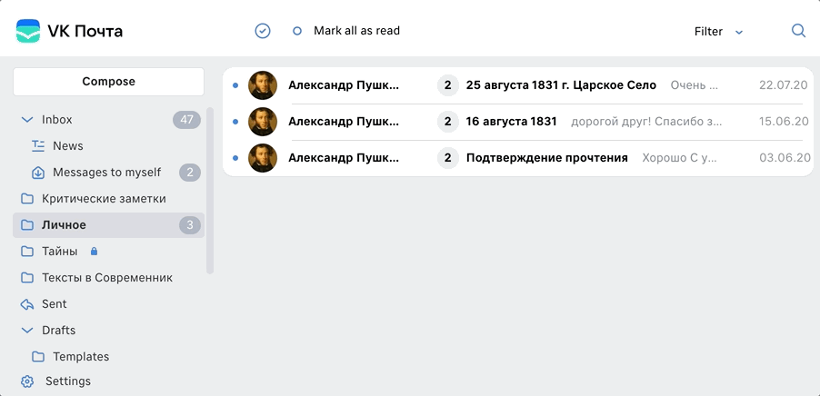This screenshot has height=396, width=820.
Task: Click the Messages to myself count 2 badge
Action: click(190, 173)
